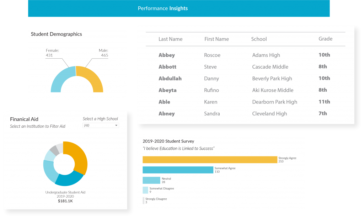The width and height of the screenshot is (364, 219).
Task: Click the Strongly Agree yellow bar
Action: click(x=210, y=160)
